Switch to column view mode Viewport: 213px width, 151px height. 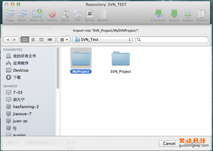tap(41, 40)
